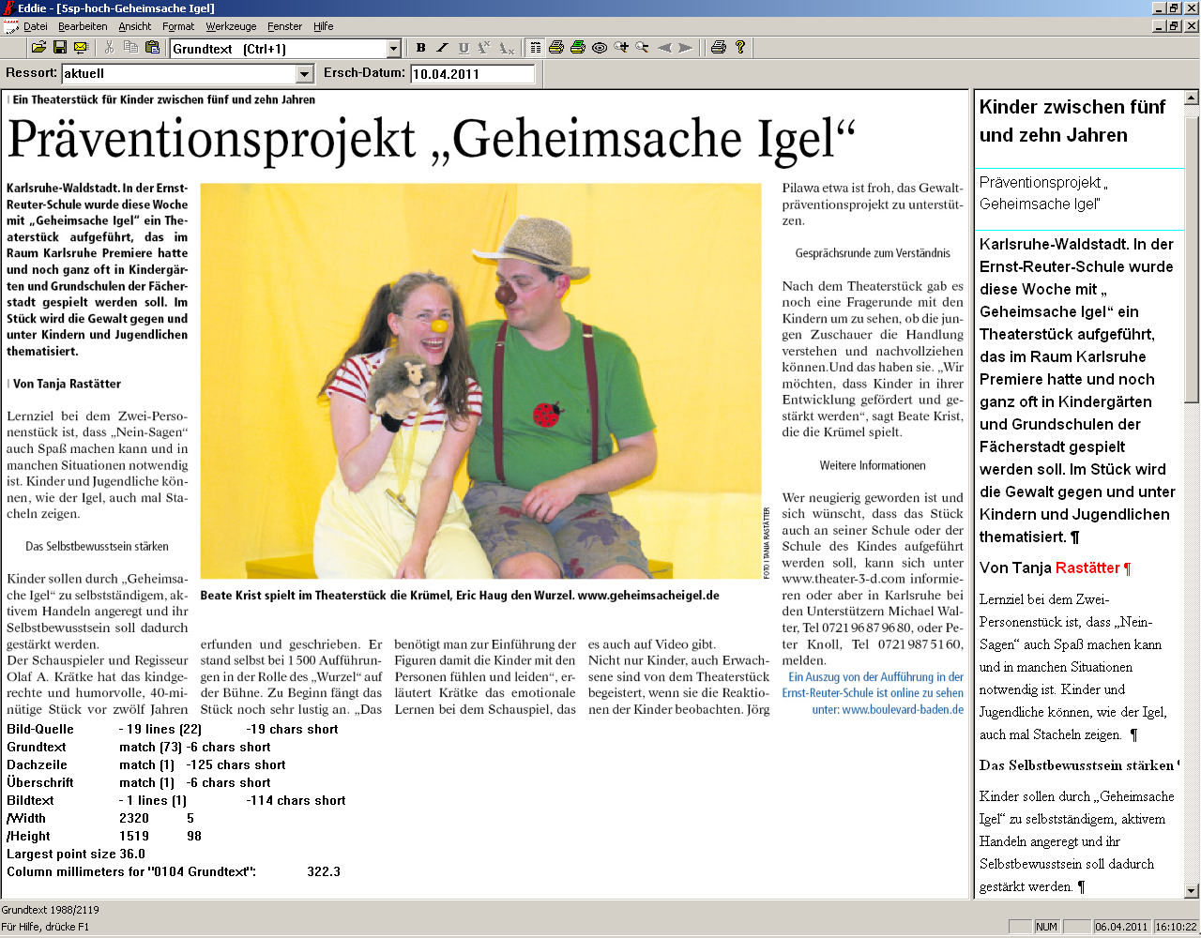Click the Ressort combo box showing aktuell
Screen dimensions: 1201x938
coord(188,73)
